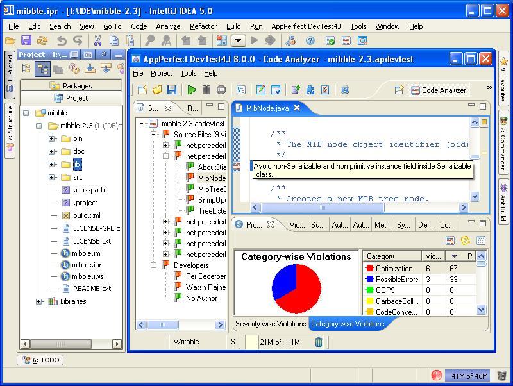Switch to Severity-wise Violations tab
The width and height of the screenshot is (513, 386).
tap(271, 324)
